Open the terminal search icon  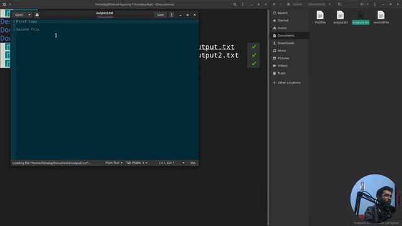[235, 4]
